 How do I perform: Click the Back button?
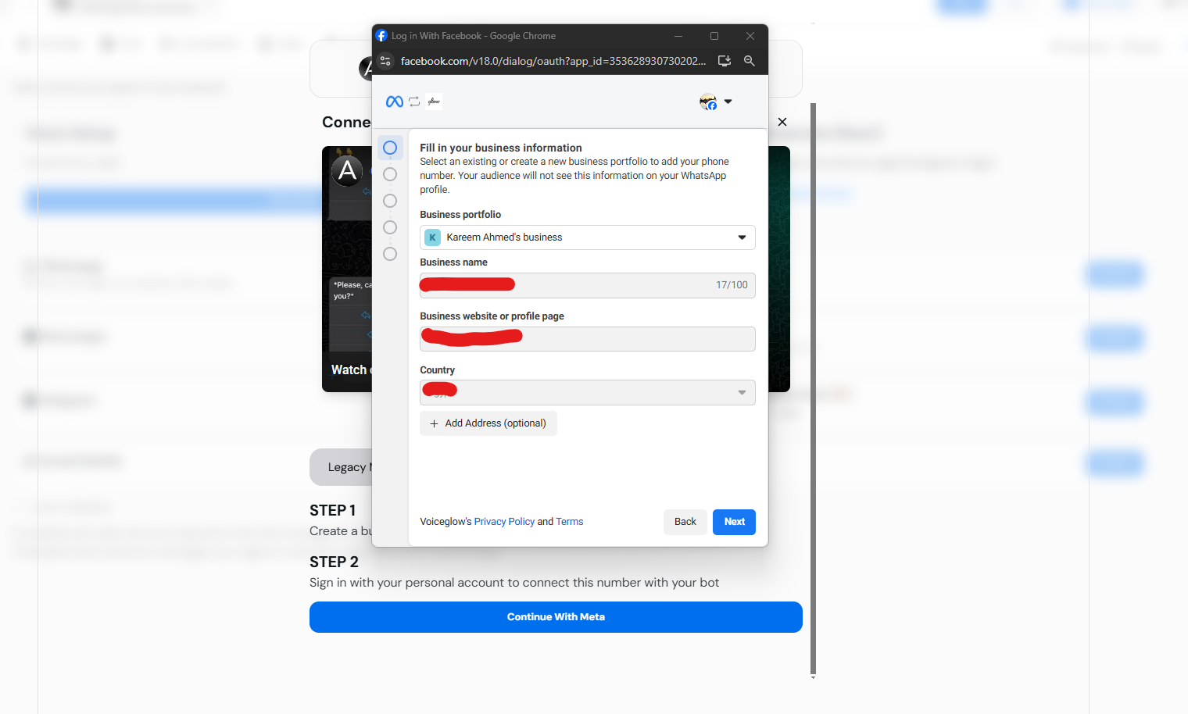[x=685, y=522]
